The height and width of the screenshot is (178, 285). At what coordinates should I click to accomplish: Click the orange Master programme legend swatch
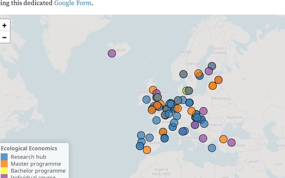click(4, 164)
